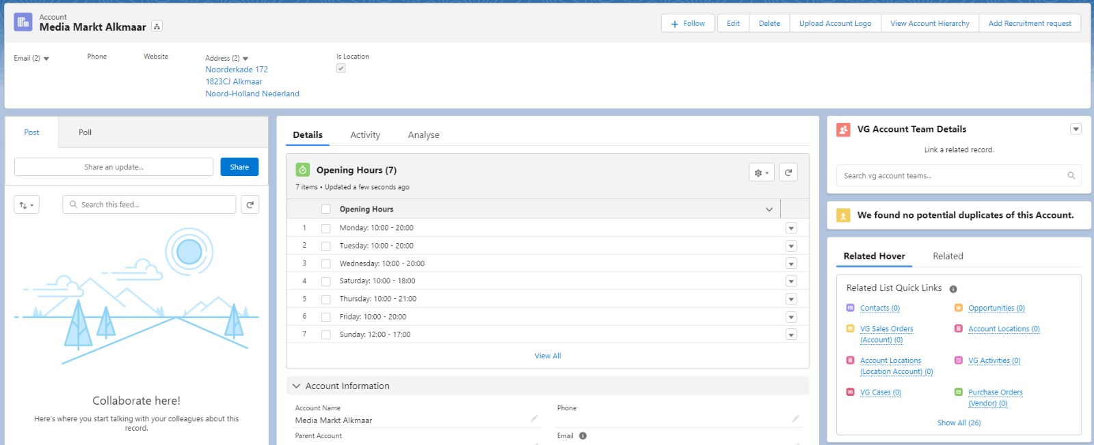Click Add Recruitment request
Image resolution: width=1094 pixels, height=445 pixels.
pyautogui.click(x=1030, y=23)
